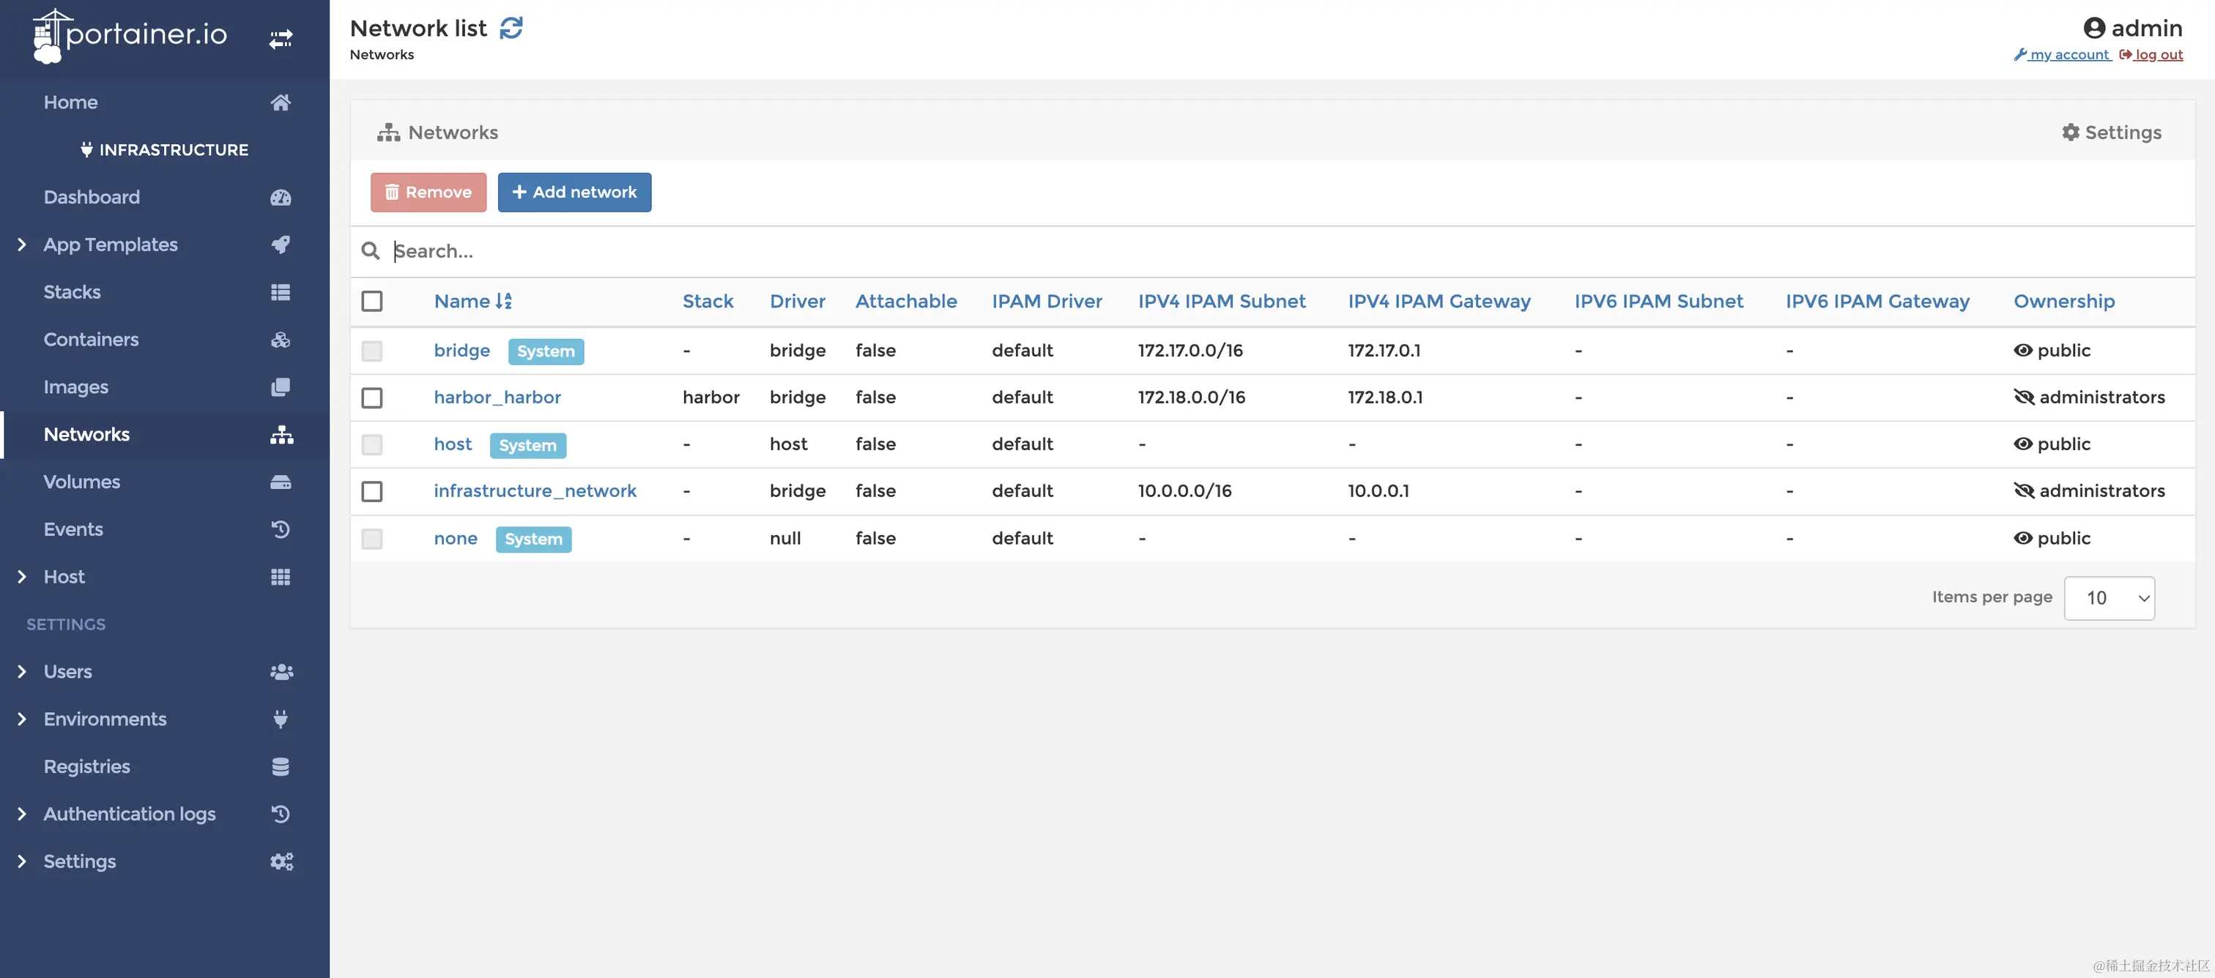Focus the Search networks input field
The height and width of the screenshot is (978, 2215).
[1290, 251]
